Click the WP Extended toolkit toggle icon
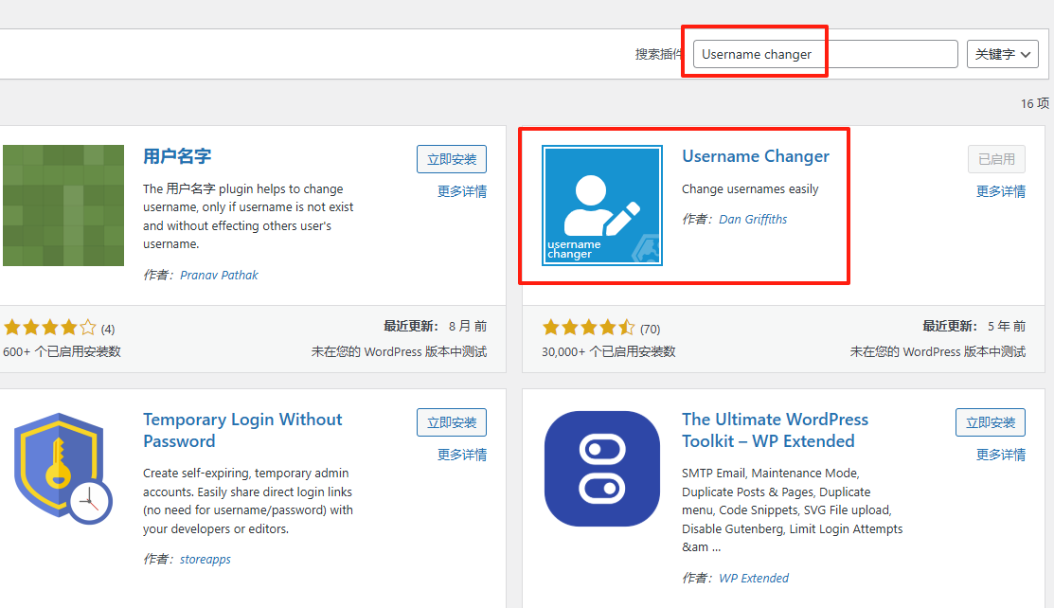1054x608 pixels. pos(602,469)
